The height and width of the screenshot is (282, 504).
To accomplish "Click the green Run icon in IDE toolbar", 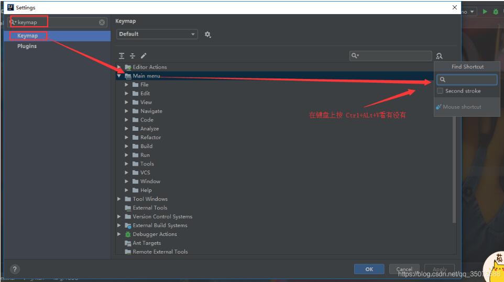I will click(485, 11).
